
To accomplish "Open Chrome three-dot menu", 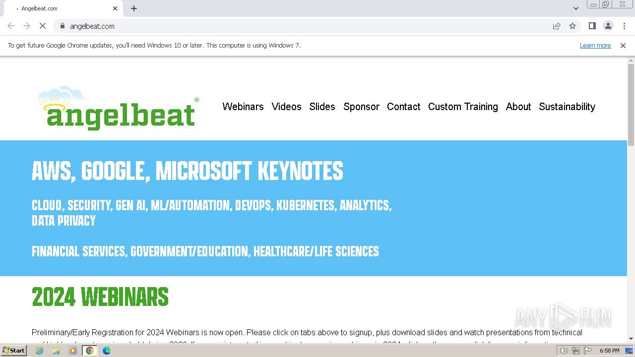I will pyautogui.click(x=624, y=26).
